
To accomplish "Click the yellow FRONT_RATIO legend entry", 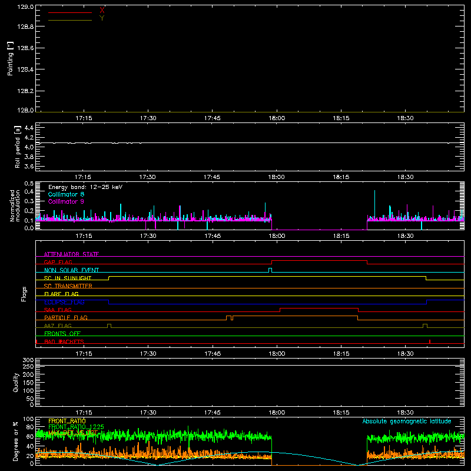I will (67, 421).
